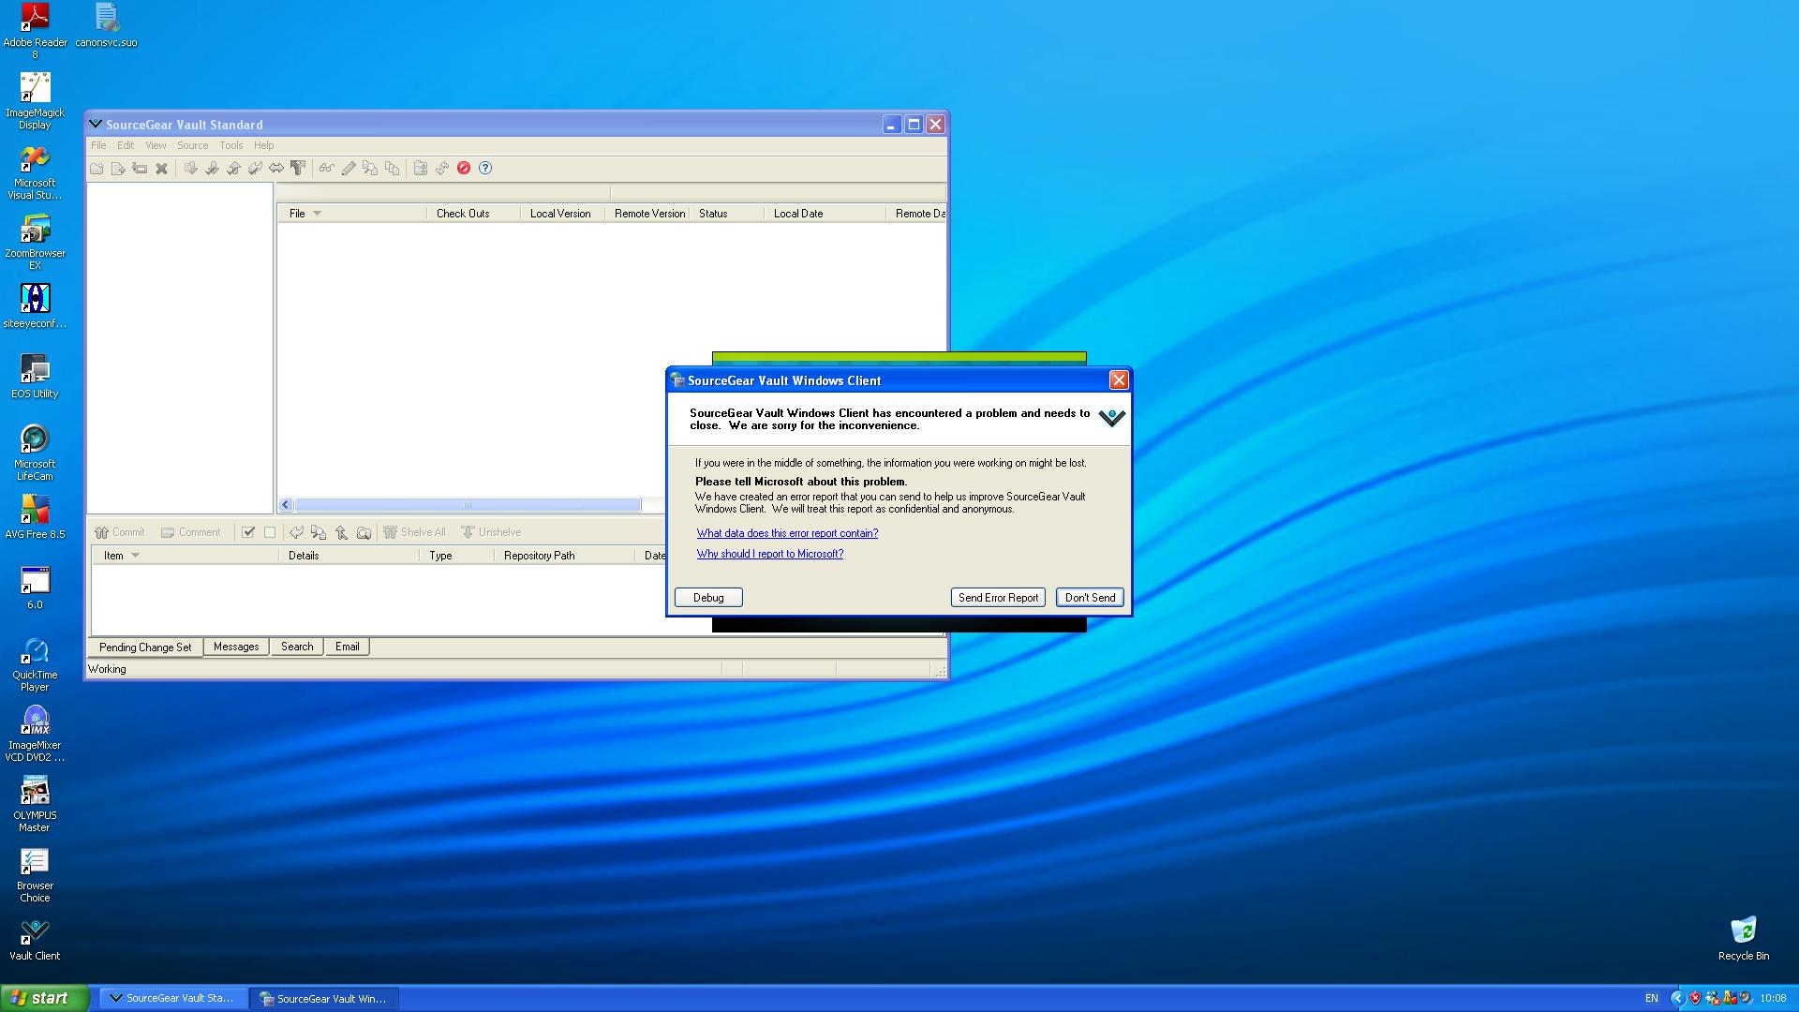
Task: Close the SourceGear Vault Windows Client dialog
Action: [1118, 379]
